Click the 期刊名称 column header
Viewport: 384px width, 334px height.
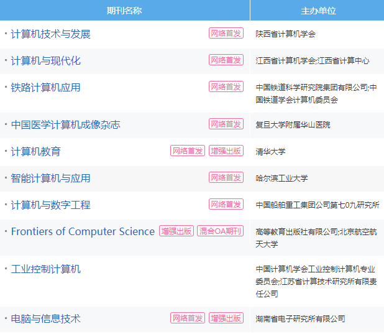[125, 11]
